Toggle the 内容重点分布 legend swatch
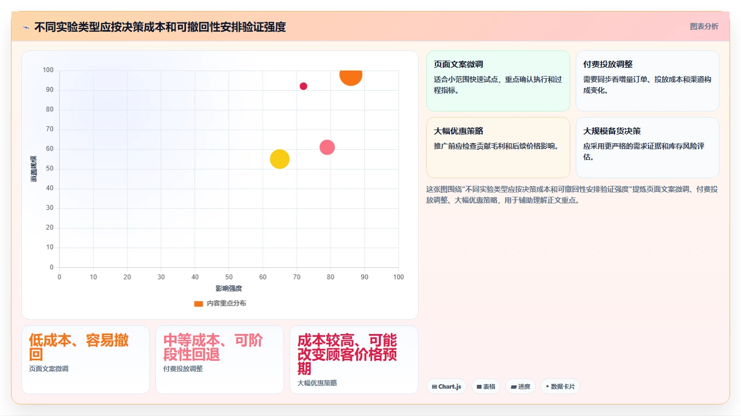741x416 pixels. 199,303
